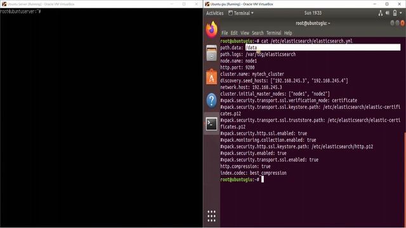The image size is (406, 228).
Task: Open the File menu in terminal
Action: pos(225,33)
